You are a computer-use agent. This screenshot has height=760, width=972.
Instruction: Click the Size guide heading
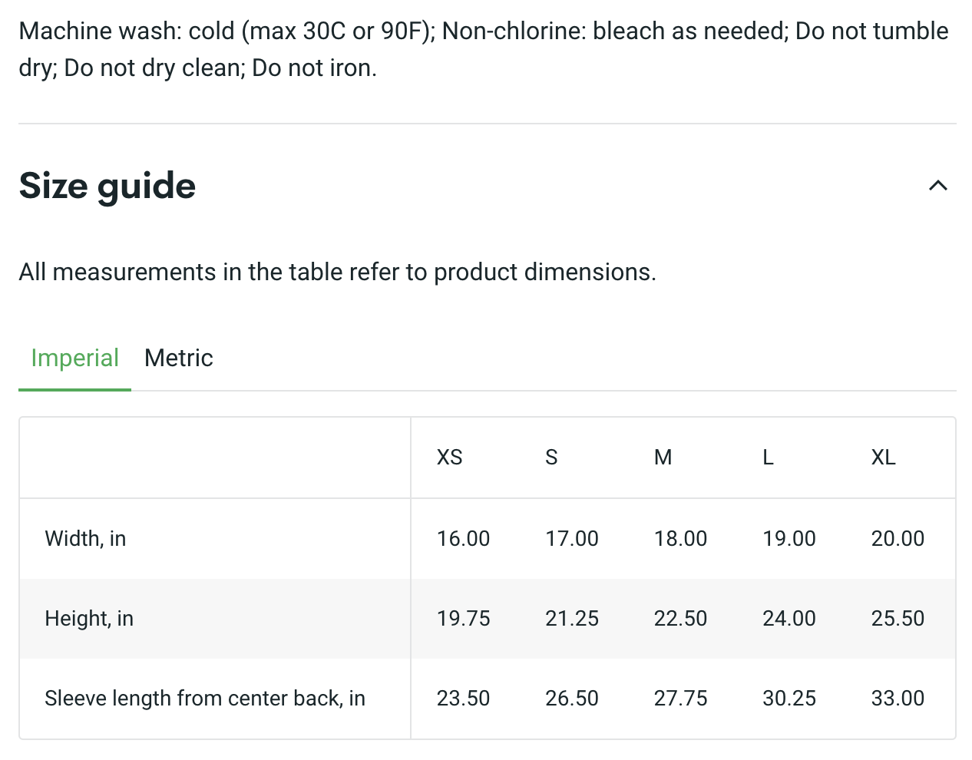tap(107, 186)
